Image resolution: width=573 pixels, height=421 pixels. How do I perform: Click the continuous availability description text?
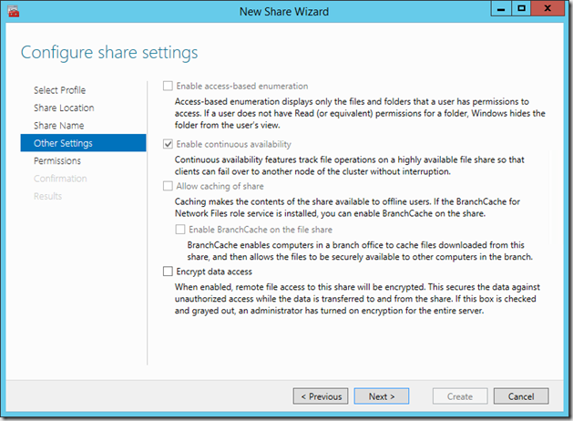point(349,166)
